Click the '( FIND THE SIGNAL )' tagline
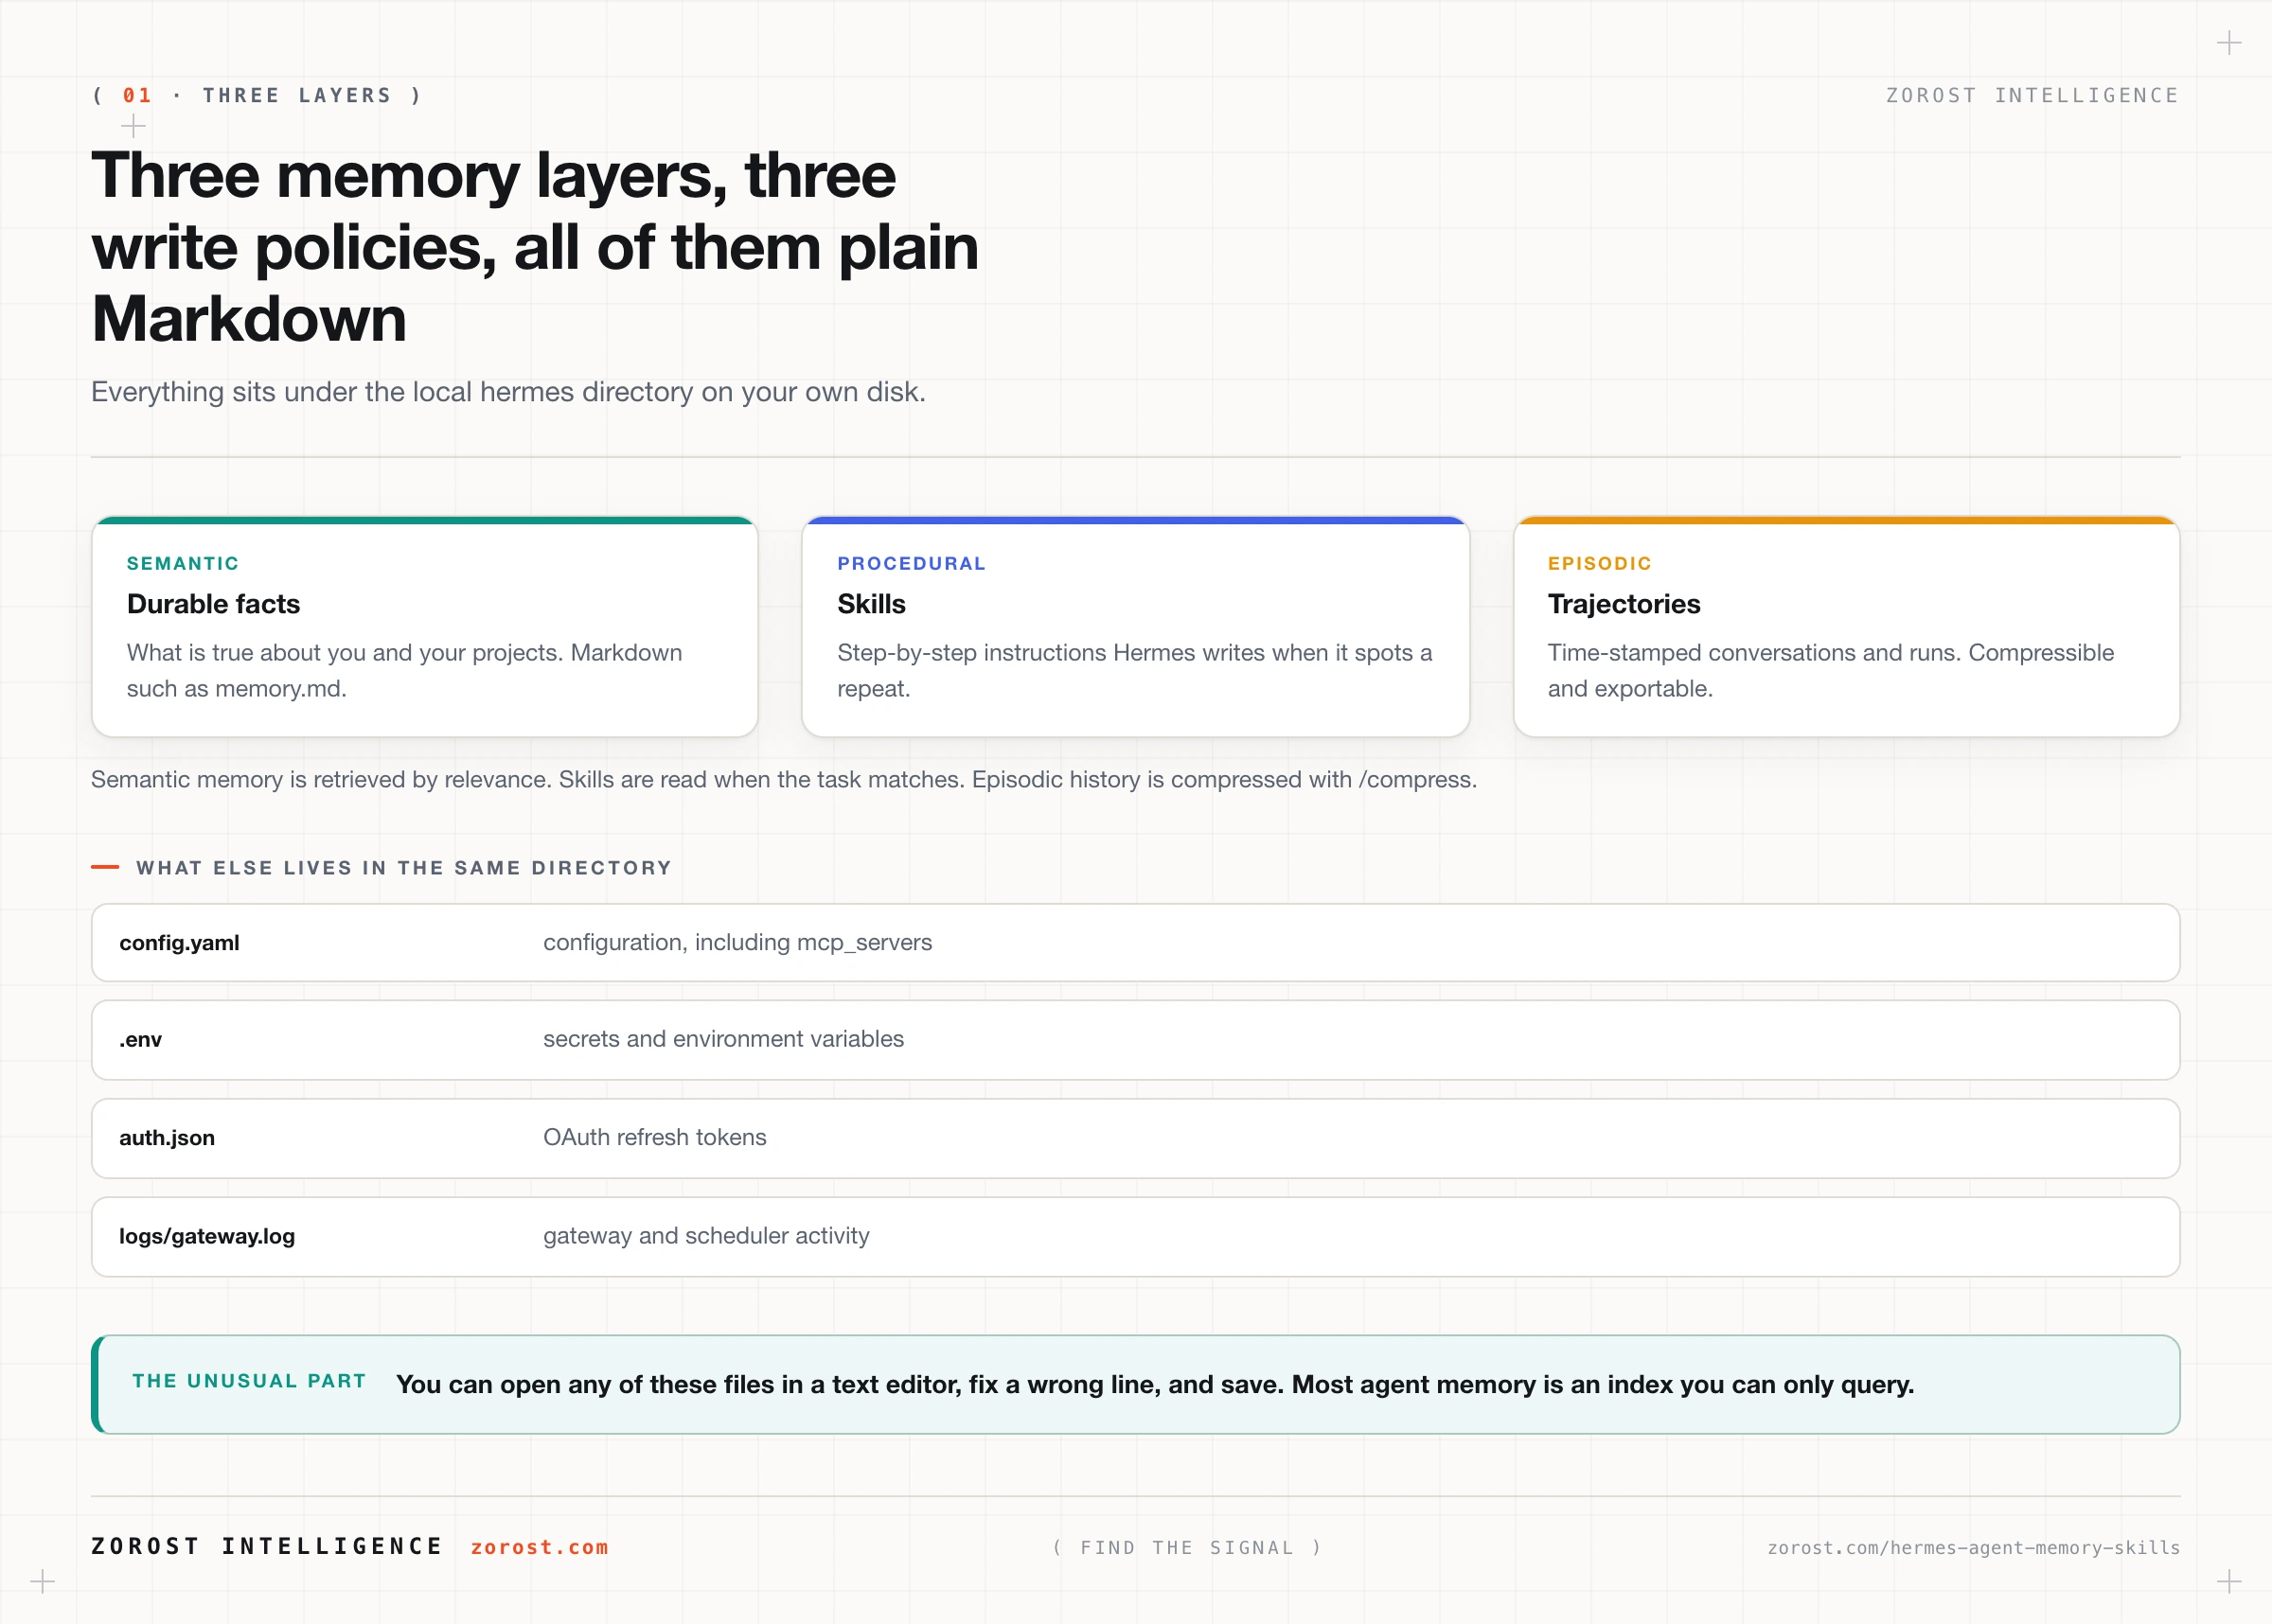2272x1624 pixels. pos(1187,1548)
